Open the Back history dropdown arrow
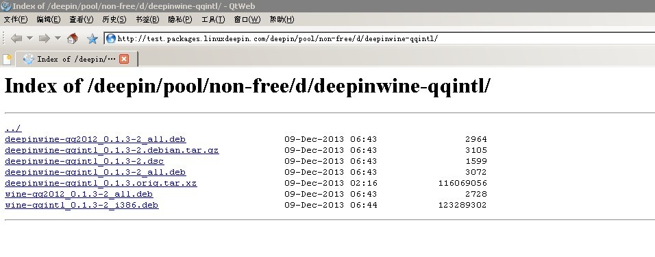The image size is (655, 257). tap(29, 38)
